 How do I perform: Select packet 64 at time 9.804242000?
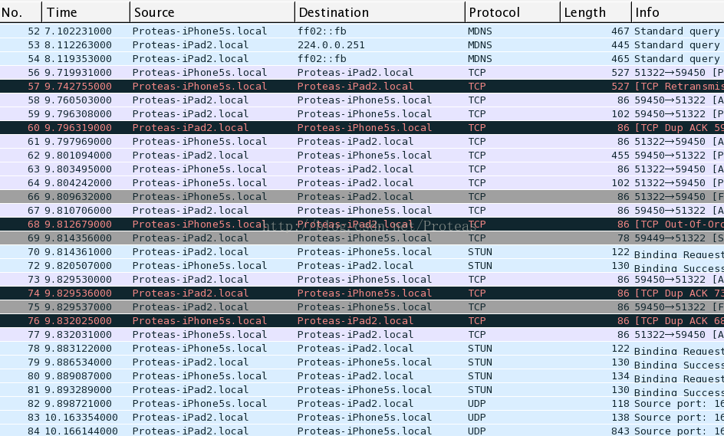click(362, 183)
